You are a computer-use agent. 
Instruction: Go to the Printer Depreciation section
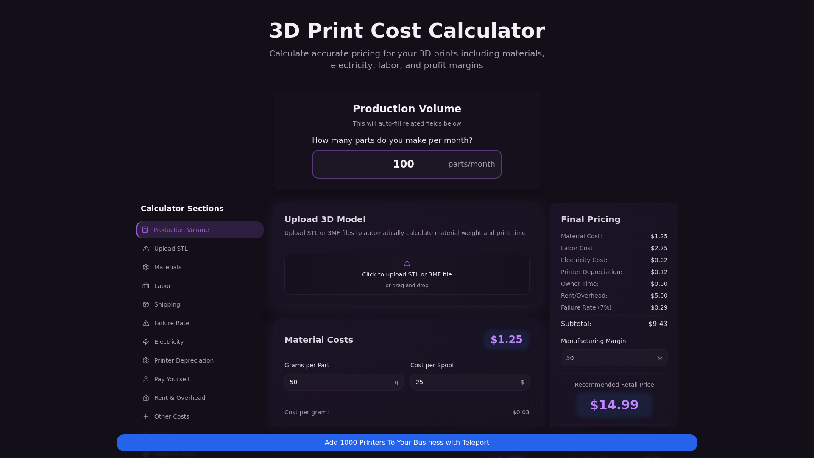tap(184, 360)
